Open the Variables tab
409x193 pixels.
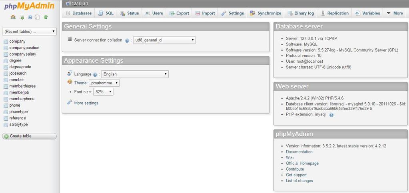coord(367,13)
